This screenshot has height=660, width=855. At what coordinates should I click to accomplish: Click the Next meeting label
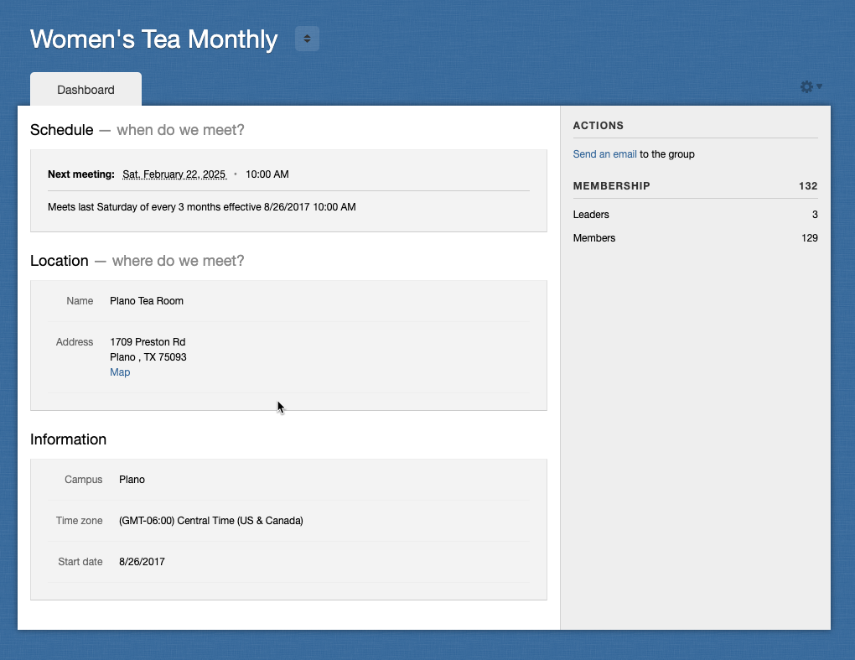(x=80, y=174)
